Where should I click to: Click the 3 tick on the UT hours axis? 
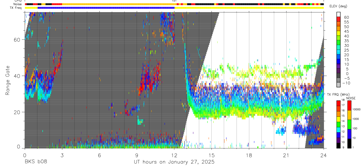point(62,155)
